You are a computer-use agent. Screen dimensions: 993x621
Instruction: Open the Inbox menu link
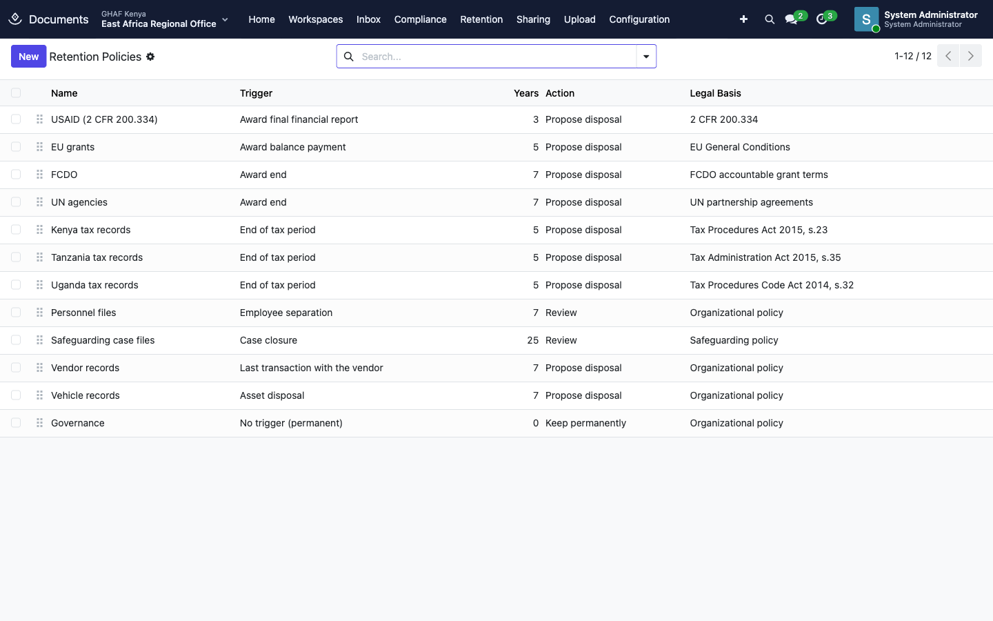pos(368,19)
